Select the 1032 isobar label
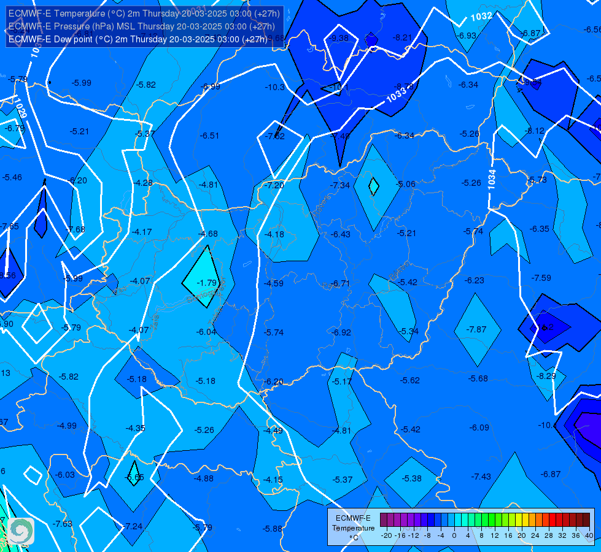The width and height of the screenshot is (601, 552). click(481, 17)
